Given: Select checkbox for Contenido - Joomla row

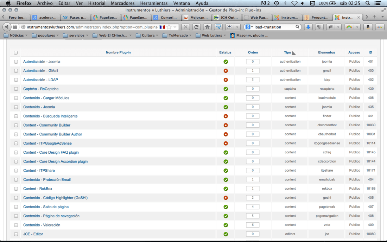Looking at the screenshot, I should click(16, 107).
